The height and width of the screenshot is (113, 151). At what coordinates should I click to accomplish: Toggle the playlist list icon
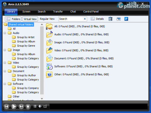(35, 106)
